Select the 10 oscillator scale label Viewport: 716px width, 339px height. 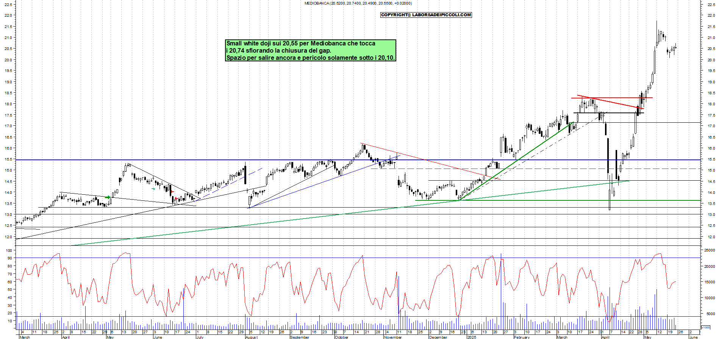click(10, 321)
